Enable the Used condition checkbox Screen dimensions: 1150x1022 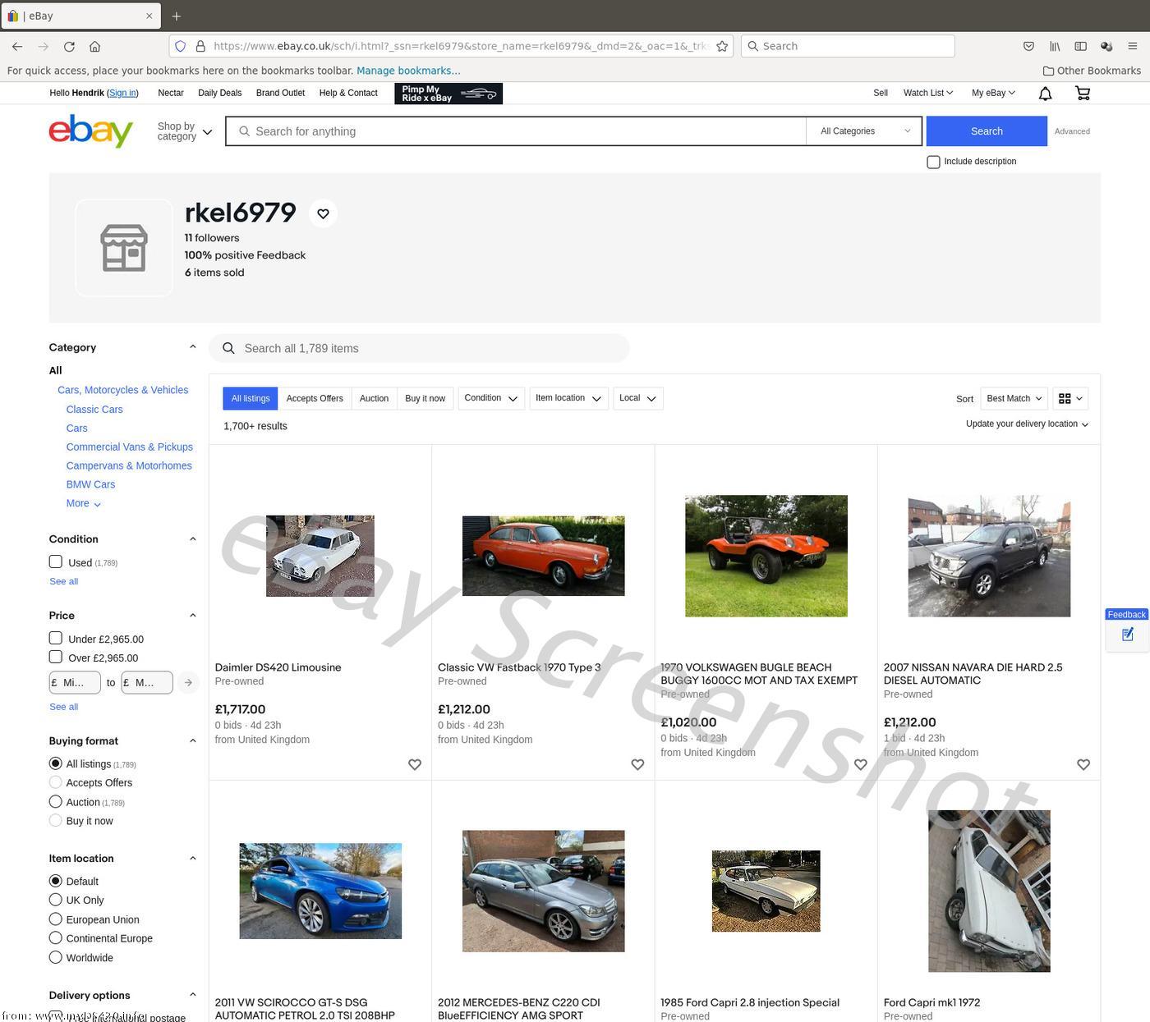click(x=56, y=562)
